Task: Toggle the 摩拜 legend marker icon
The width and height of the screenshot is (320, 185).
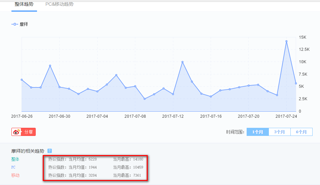Action: click(x=15, y=25)
